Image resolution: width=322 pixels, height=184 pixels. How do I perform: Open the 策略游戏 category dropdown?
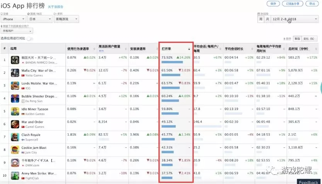click(66, 19)
